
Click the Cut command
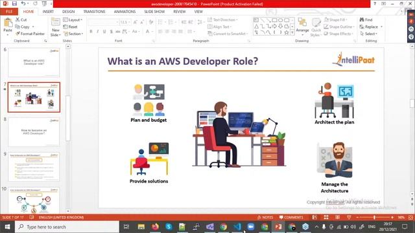(21, 20)
